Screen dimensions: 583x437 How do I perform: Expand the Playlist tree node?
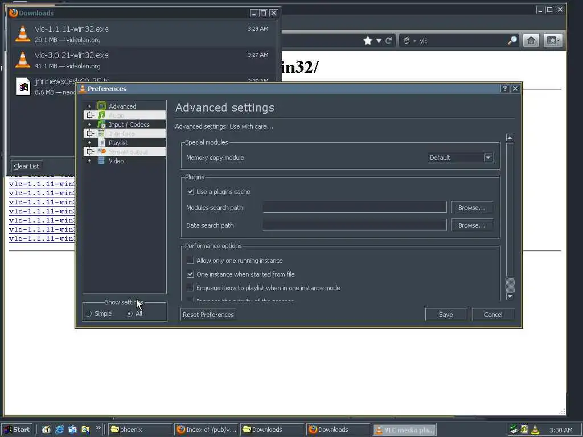(89, 143)
